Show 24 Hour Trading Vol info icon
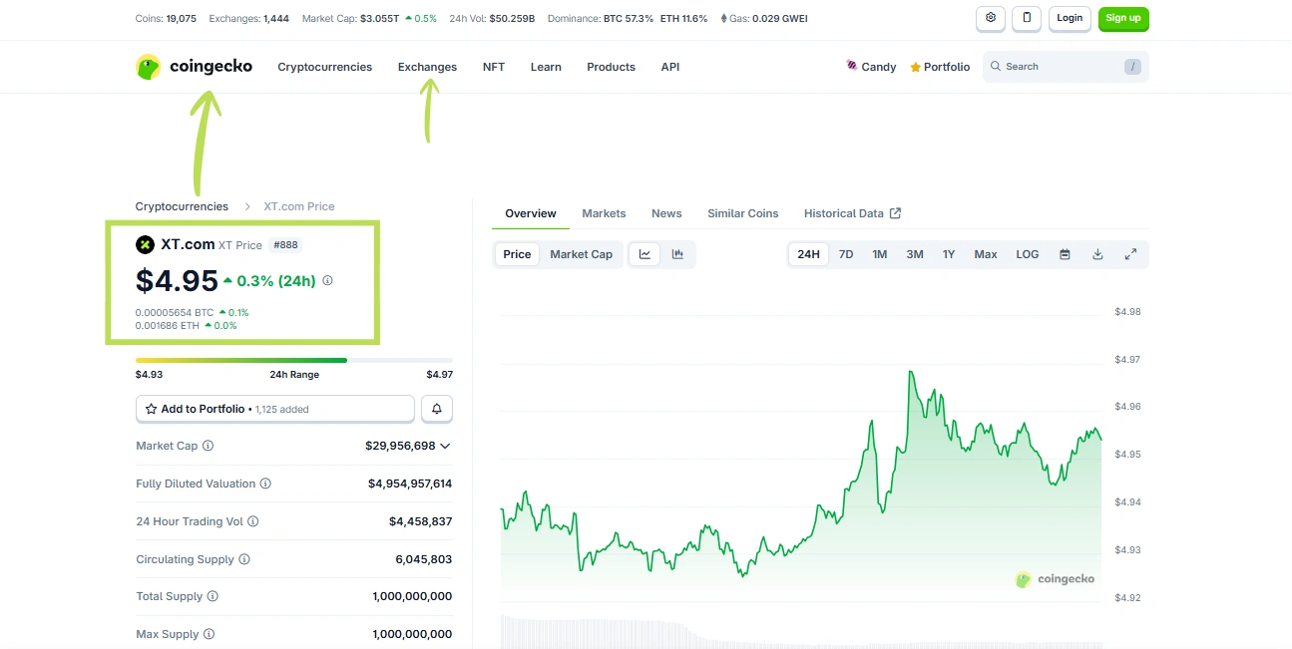The height and width of the screenshot is (649, 1292). tap(253, 521)
